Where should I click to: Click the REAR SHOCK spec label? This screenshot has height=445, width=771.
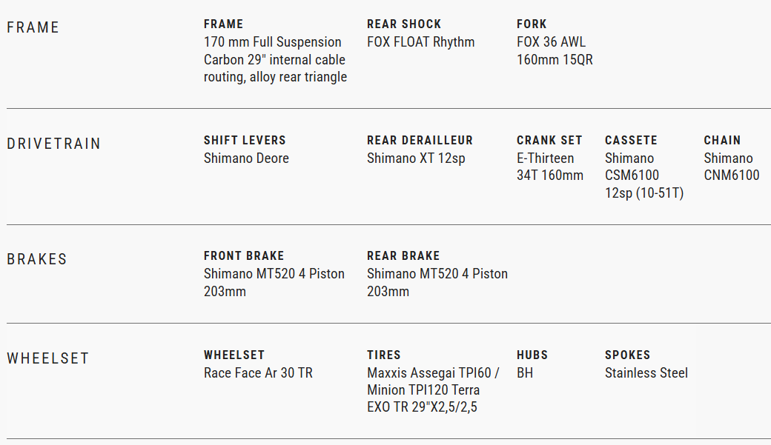coord(403,24)
